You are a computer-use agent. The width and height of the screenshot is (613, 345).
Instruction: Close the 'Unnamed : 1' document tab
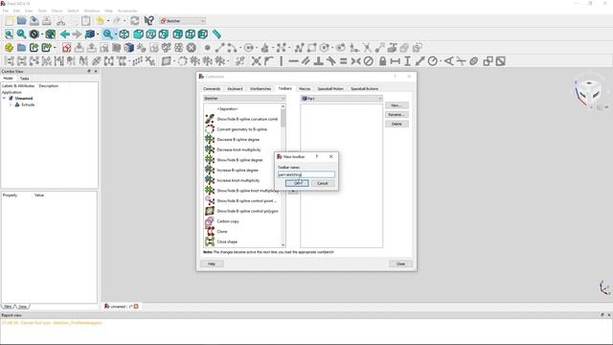tap(136, 307)
